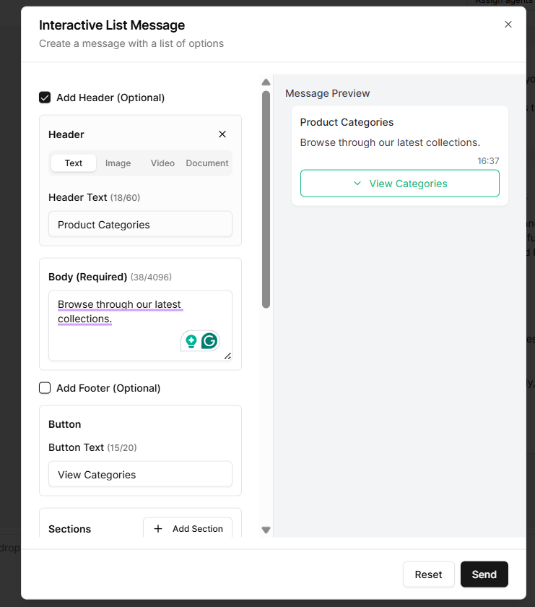The height and width of the screenshot is (607, 535).
Task: Select the Text header type tab
Action: (74, 163)
